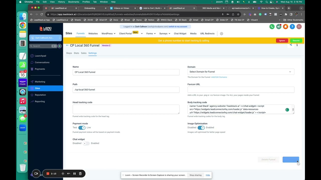The height and width of the screenshot is (180, 321).
Task: Click the green plus quick-add icon by Search
Action: point(60,46)
